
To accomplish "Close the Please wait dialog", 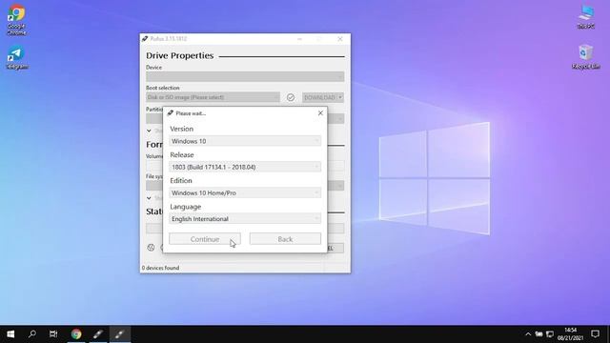I will point(320,113).
